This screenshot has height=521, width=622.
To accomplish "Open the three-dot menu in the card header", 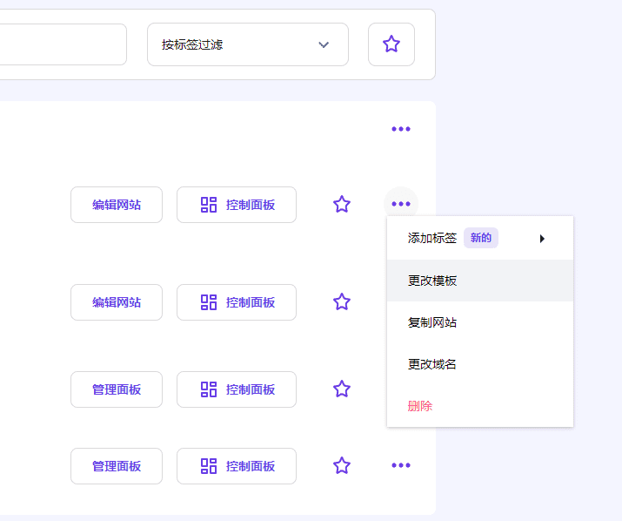I will click(x=400, y=129).
